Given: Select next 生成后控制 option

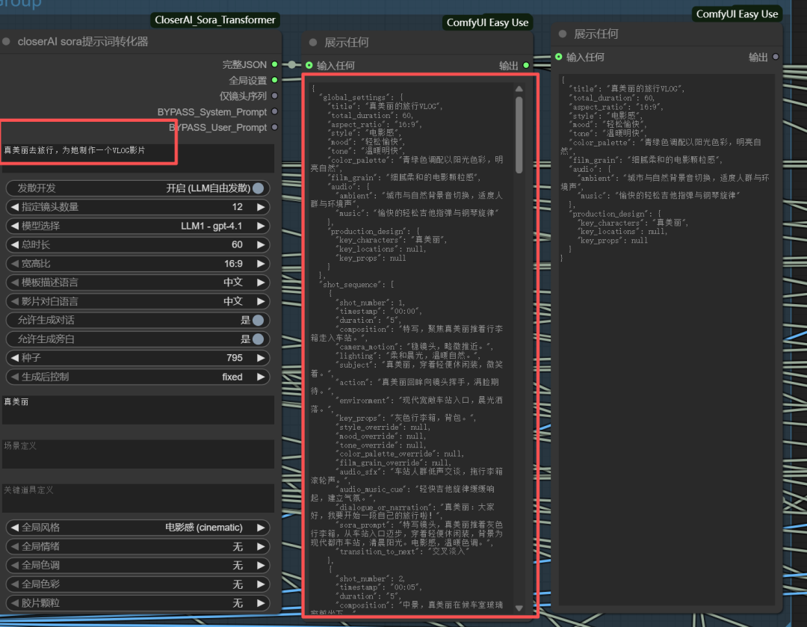Looking at the screenshot, I should point(261,377).
